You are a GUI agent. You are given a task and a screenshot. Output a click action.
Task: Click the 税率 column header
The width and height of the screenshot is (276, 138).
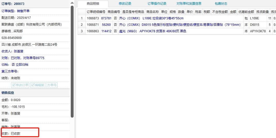[x=198, y=12]
